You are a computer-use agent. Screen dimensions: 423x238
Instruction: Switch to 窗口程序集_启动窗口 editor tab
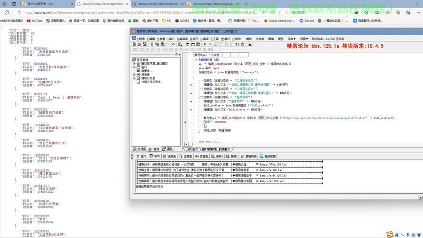click(216, 149)
